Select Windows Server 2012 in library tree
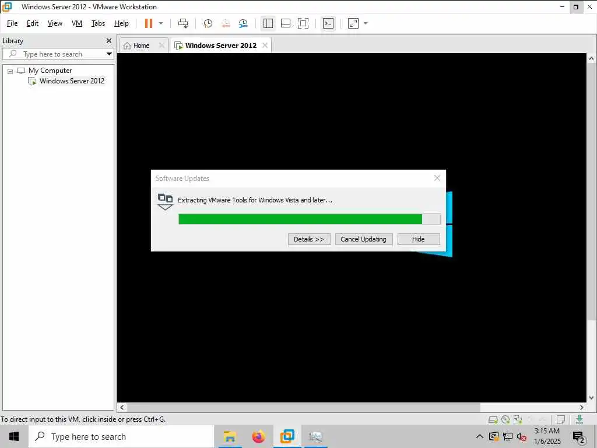The image size is (597, 448). 72,80
